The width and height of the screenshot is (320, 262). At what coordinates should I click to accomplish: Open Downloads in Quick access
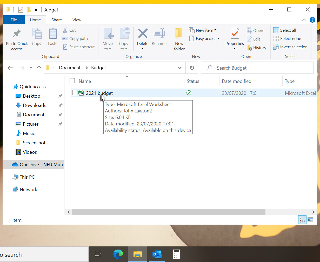pos(34,105)
